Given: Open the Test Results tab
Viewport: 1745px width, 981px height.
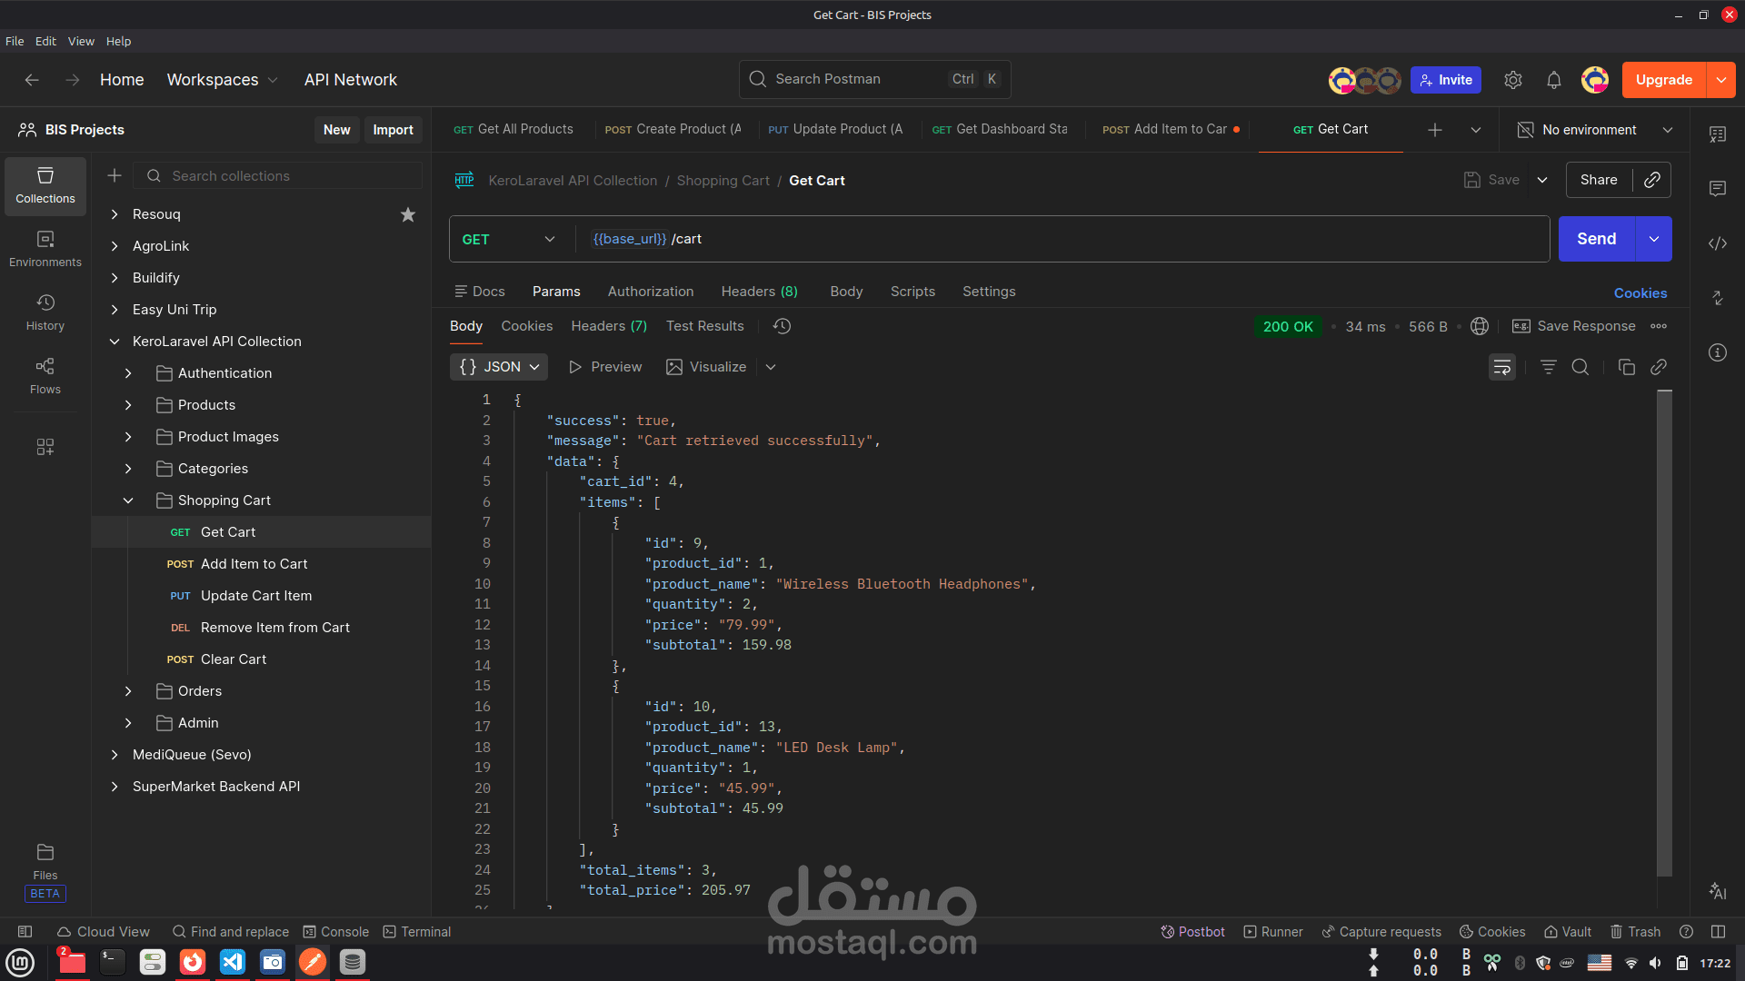Looking at the screenshot, I should tap(704, 326).
